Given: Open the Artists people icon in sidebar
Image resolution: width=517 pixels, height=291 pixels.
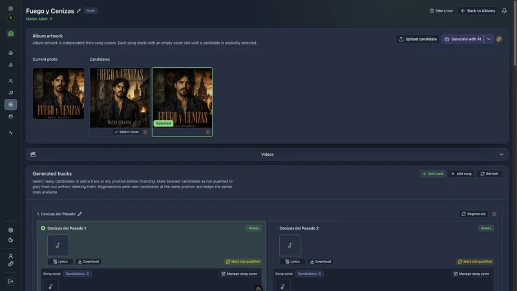Looking at the screenshot, I should 10,81.
